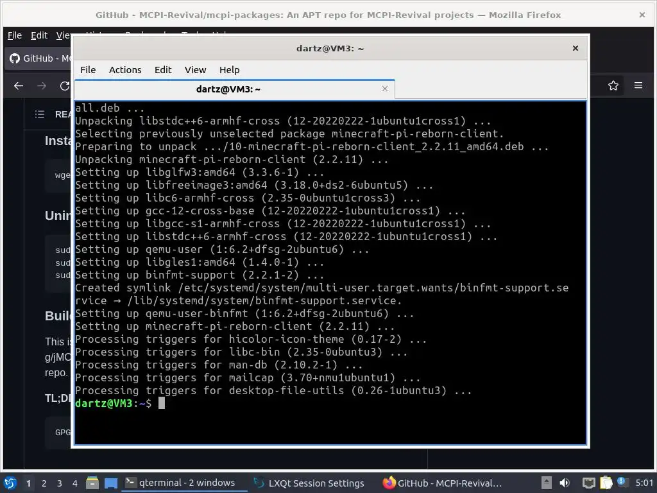Open the network status tray icon

[x=589, y=483]
